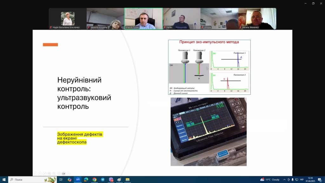The width and height of the screenshot is (325, 183).
Task: Click Василь Фененко's video tile
Action: coord(257,18)
